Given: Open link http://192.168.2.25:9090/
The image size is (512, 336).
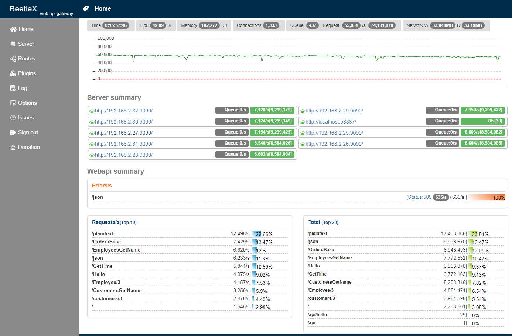Looking at the screenshot, I should (x=334, y=133).
